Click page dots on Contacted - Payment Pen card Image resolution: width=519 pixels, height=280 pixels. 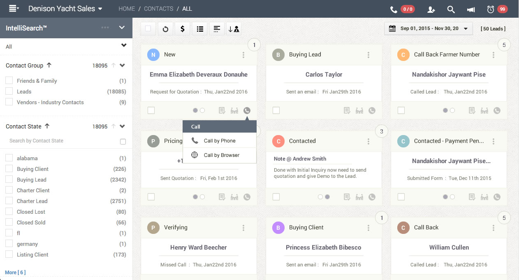coord(449,197)
